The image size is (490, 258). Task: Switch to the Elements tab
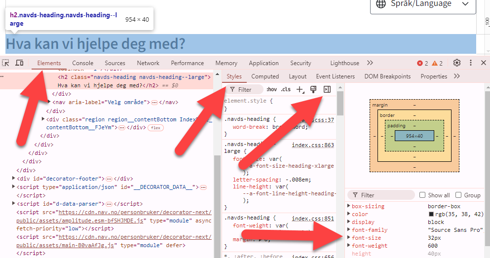coord(49,63)
